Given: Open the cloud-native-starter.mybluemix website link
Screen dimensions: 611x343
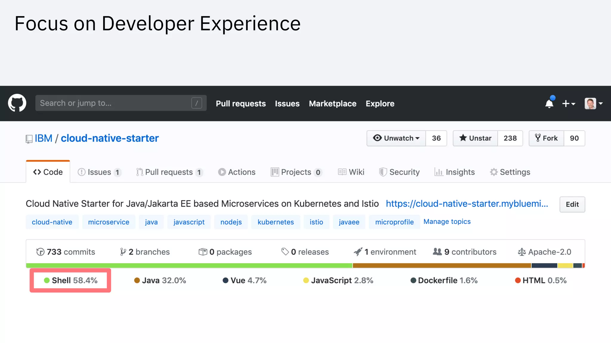Looking at the screenshot, I should click(x=467, y=204).
